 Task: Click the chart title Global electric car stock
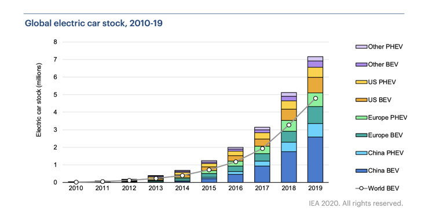point(93,23)
